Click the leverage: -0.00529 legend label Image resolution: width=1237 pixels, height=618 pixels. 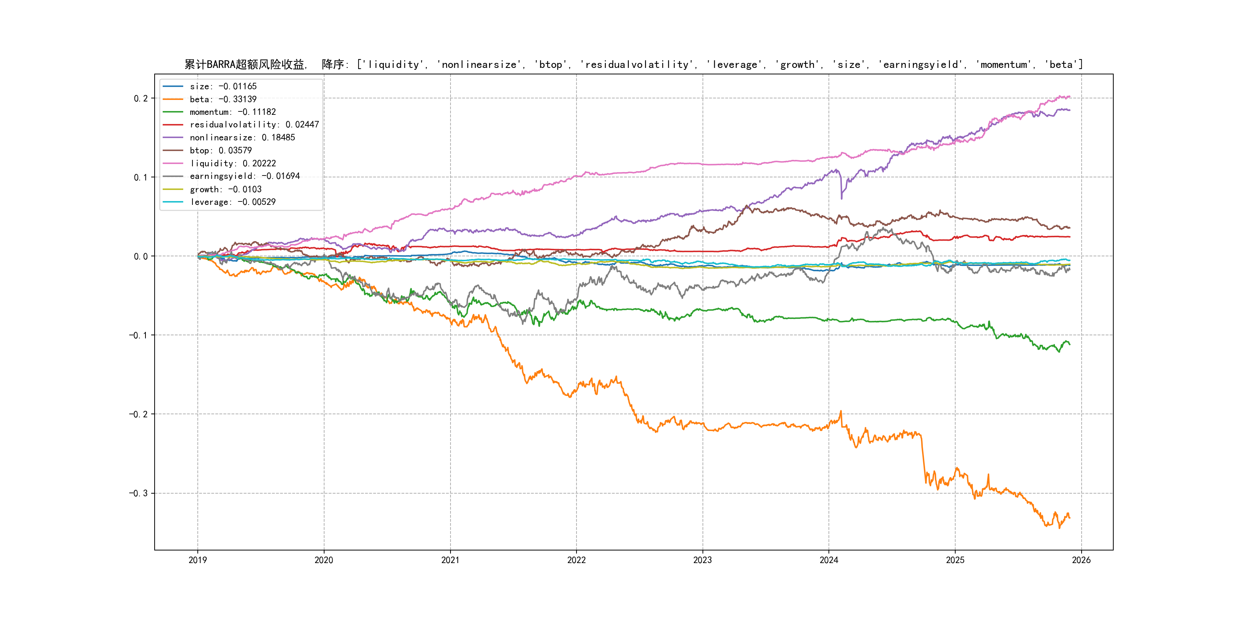click(233, 202)
